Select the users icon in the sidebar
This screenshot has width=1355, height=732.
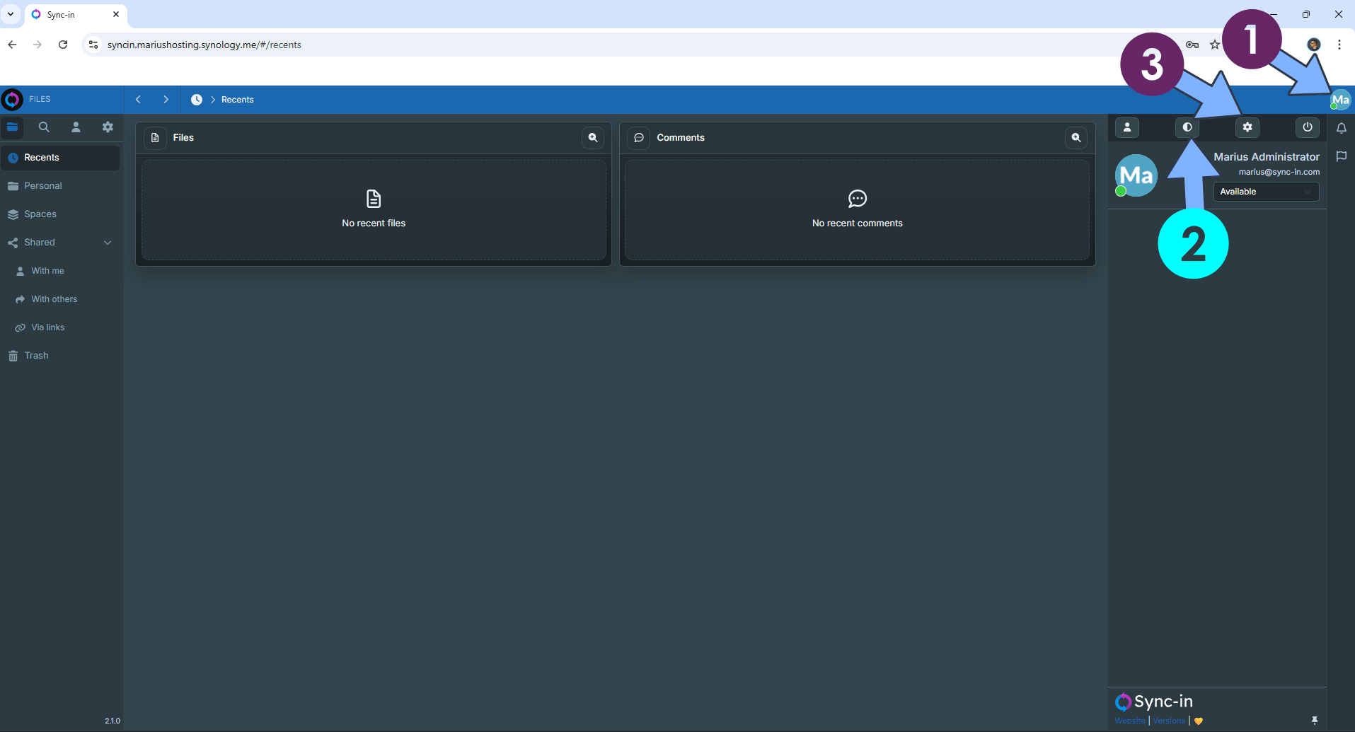76,127
